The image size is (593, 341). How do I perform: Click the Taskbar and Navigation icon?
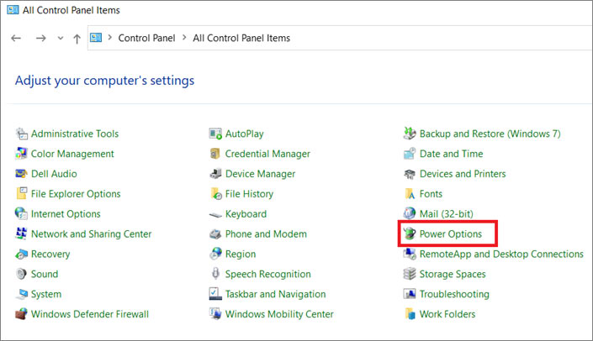(x=215, y=294)
